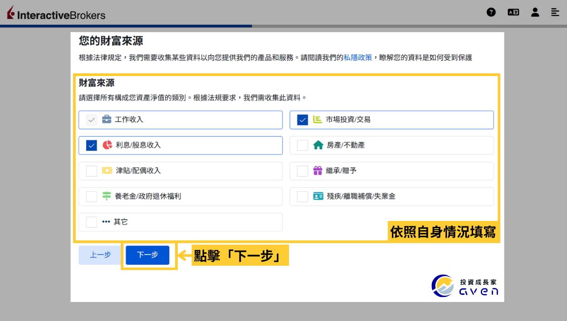Click the three dots icon next to 其它

[106, 222]
